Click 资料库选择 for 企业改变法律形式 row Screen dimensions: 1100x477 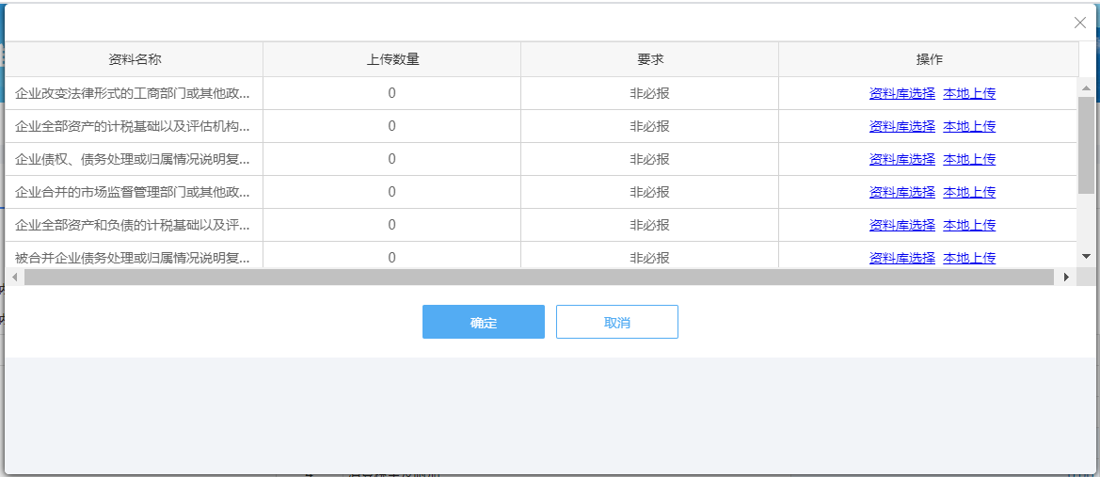[902, 93]
